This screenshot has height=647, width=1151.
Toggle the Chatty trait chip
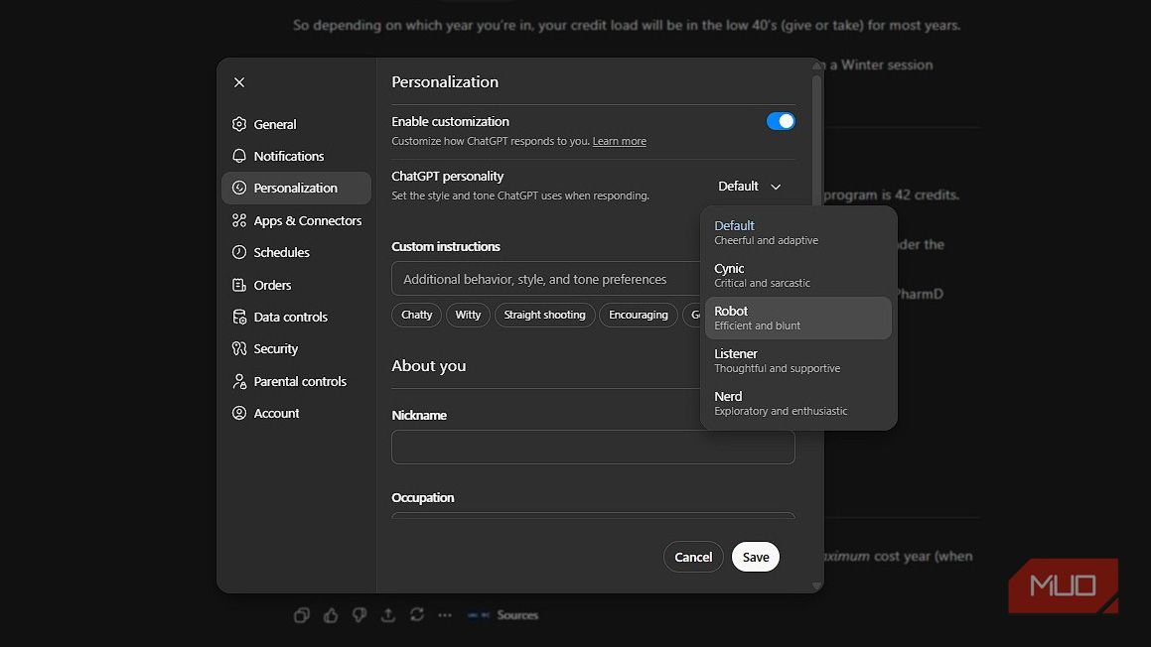coord(417,315)
